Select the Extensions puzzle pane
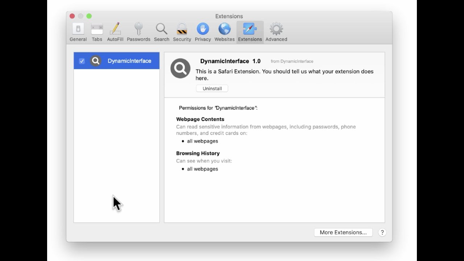 pyautogui.click(x=250, y=33)
